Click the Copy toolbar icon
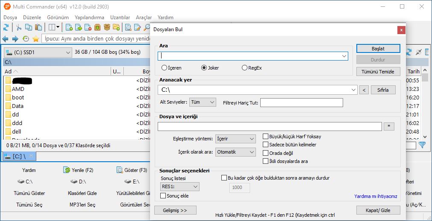432x221 pixels. coord(28,27)
